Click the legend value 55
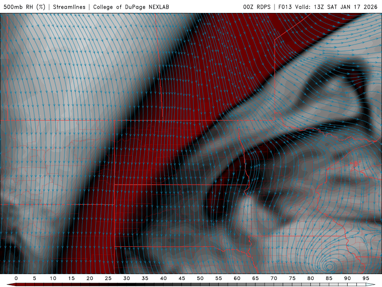Screen dimensions: 382x287 [x=219, y=278]
